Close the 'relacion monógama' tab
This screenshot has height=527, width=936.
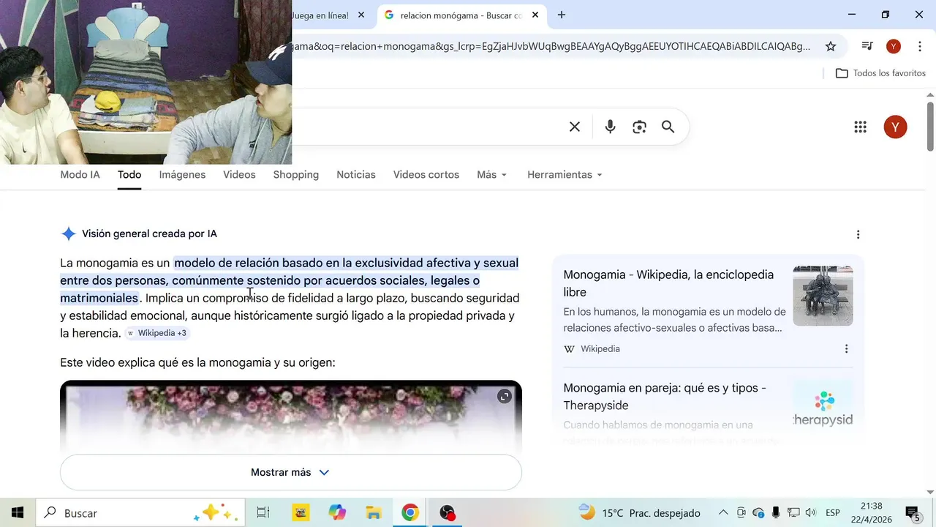[535, 15]
